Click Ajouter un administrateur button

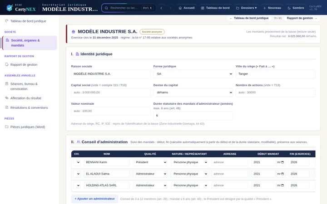click(94, 199)
